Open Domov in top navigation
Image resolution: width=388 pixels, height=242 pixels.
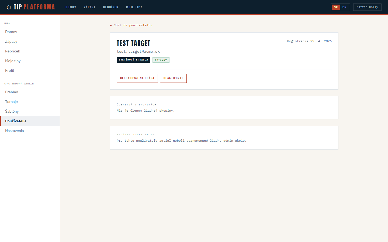pos(71,7)
